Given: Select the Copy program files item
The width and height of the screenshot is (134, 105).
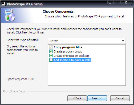Looking at the screenshot, I should 68,47.
